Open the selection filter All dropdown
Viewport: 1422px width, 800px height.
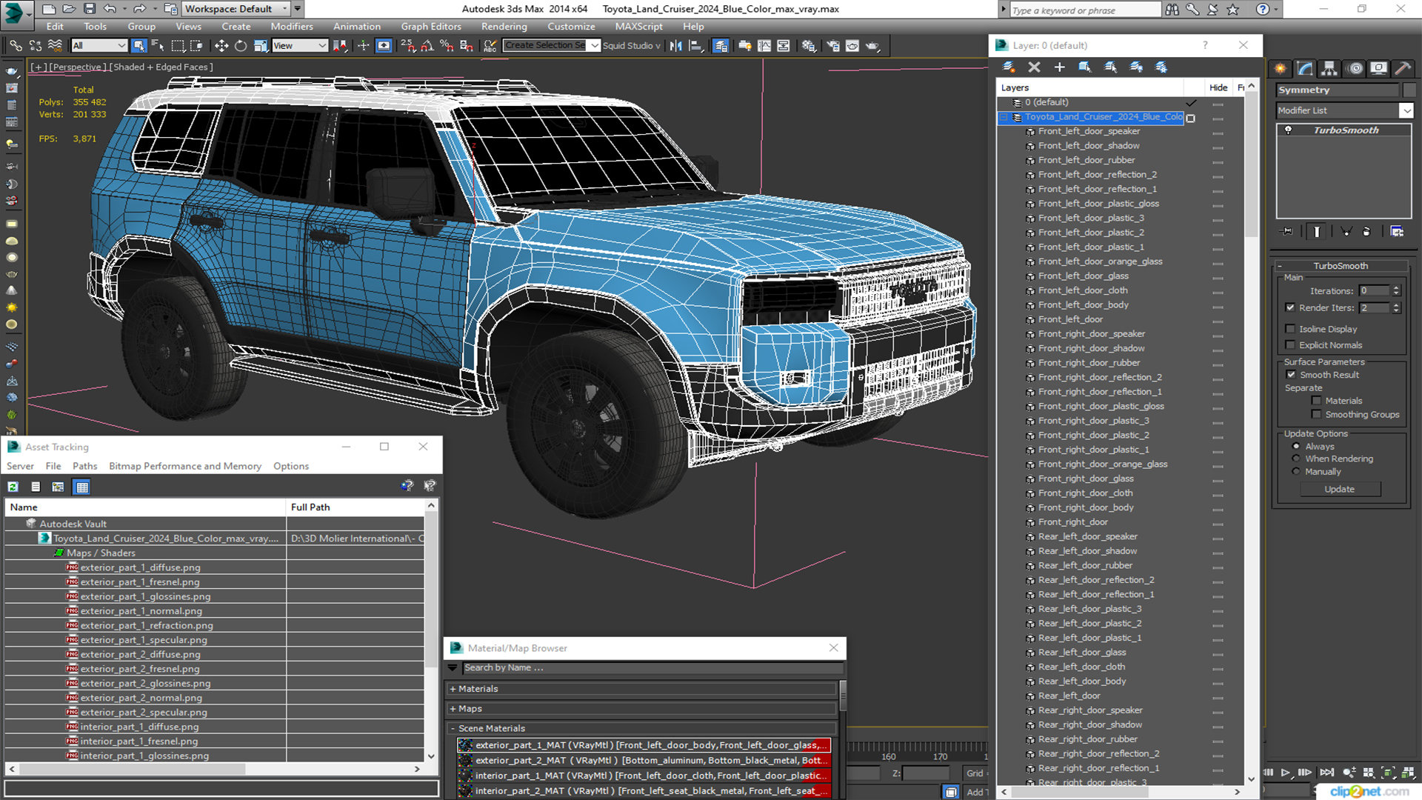click(x=99, y=46)
